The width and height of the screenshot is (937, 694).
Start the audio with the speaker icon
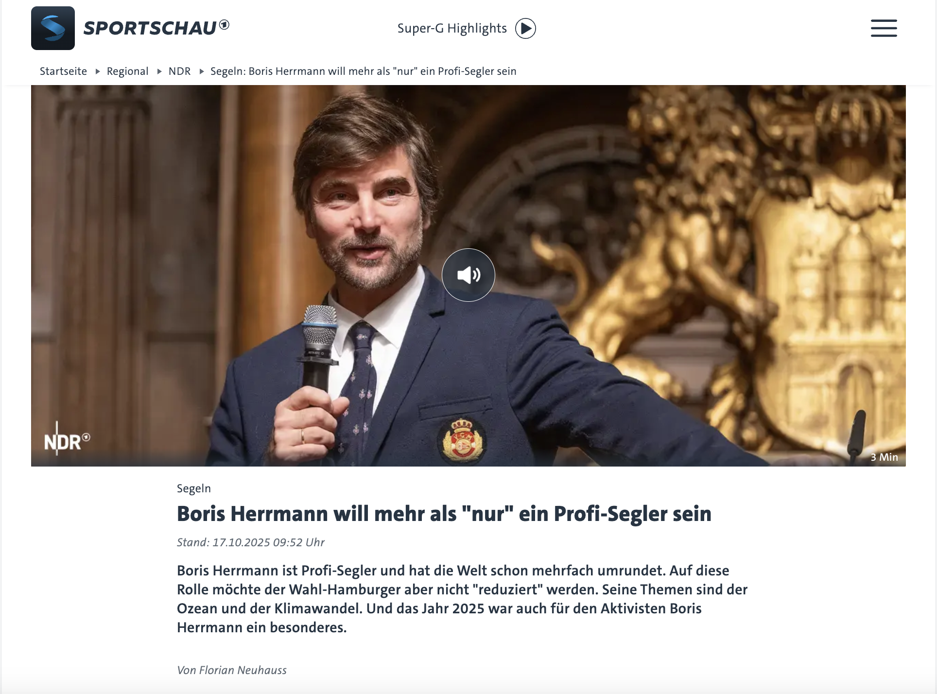click(x=468, y=275)
